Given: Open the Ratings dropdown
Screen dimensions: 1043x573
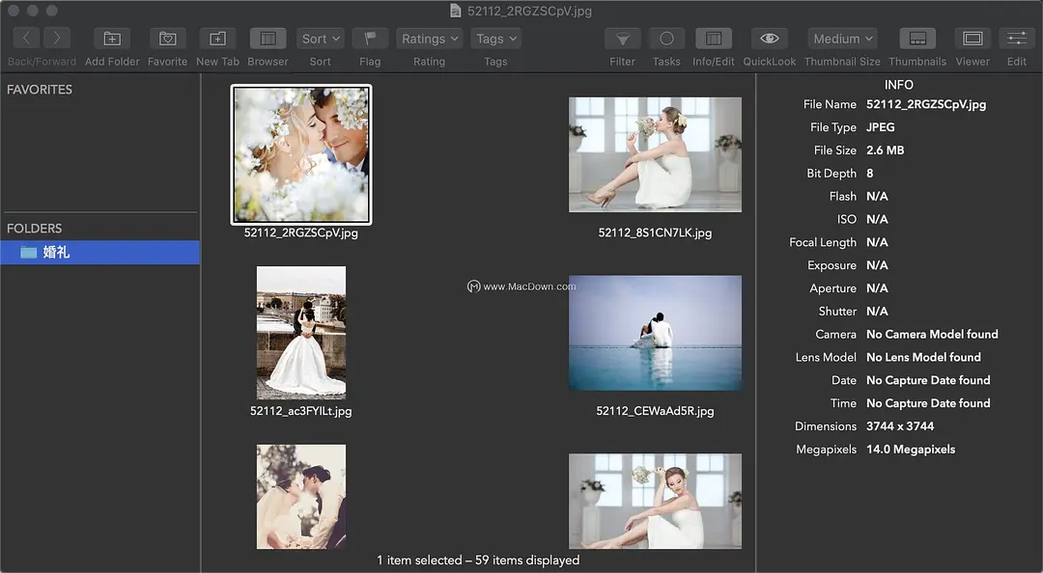Looking at the screenshot, I should (x=430, y=39).
